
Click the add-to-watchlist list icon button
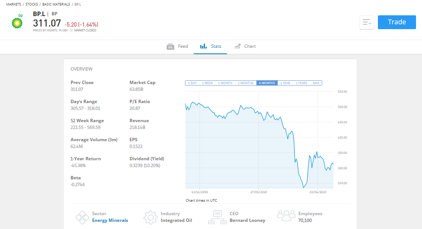[x=367, y=22]
